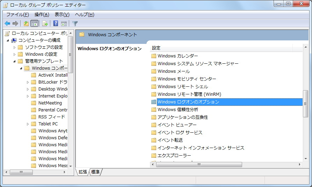Click the tree pane vertical scrollbar thumb

(x=71, y=55)
